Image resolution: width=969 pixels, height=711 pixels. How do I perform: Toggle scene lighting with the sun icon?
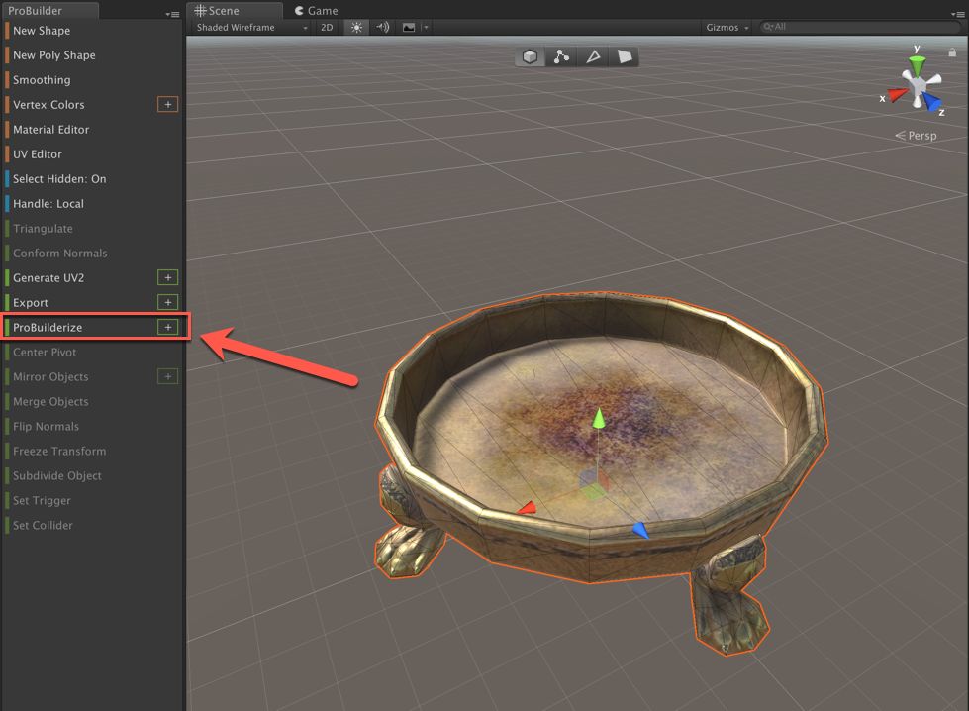[355, 27]
